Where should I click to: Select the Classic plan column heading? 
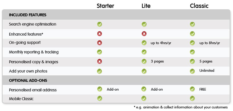pyautogui.click(x=199, y=6)
